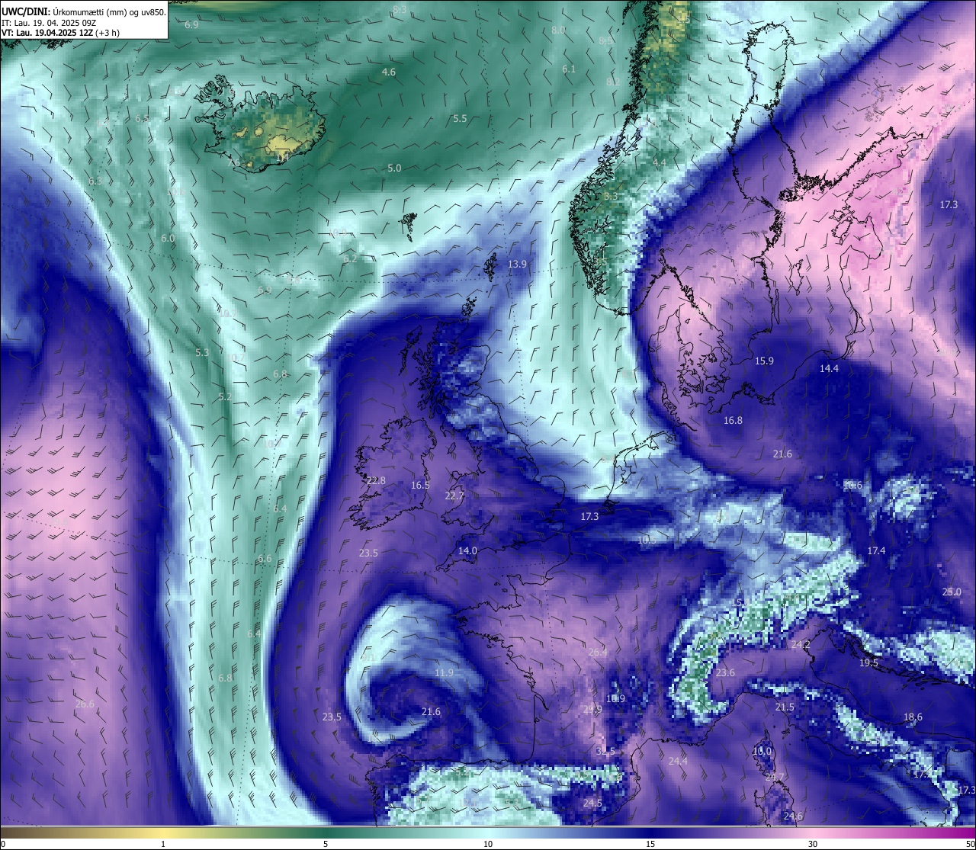
Task: Click the 1 tick on the color scale
Action: click(162, 844)
